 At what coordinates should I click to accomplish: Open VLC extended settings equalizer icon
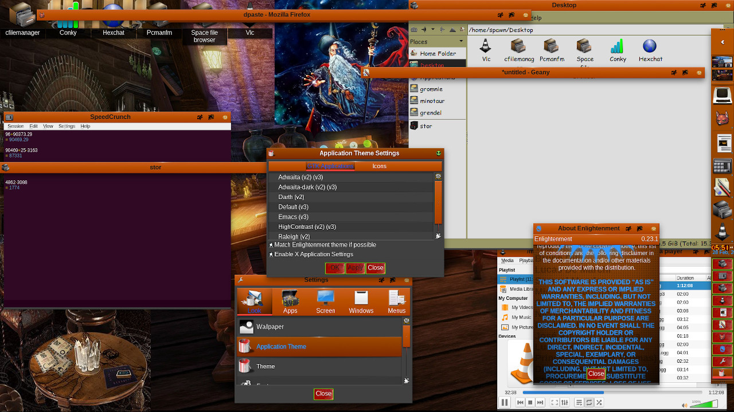point(565,403)
